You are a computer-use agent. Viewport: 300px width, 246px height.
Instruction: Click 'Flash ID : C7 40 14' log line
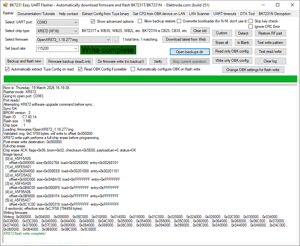click(x=20, y=117)
